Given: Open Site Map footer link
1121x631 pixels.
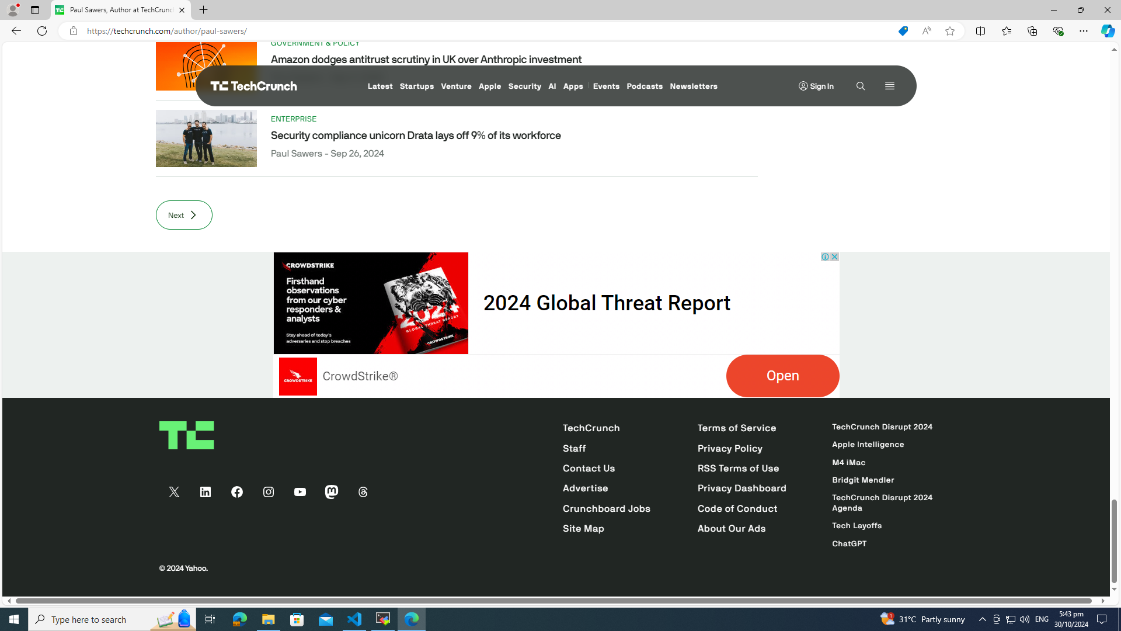Looking at the screenshot, I should pyautogui.click(x=583, y=529).
